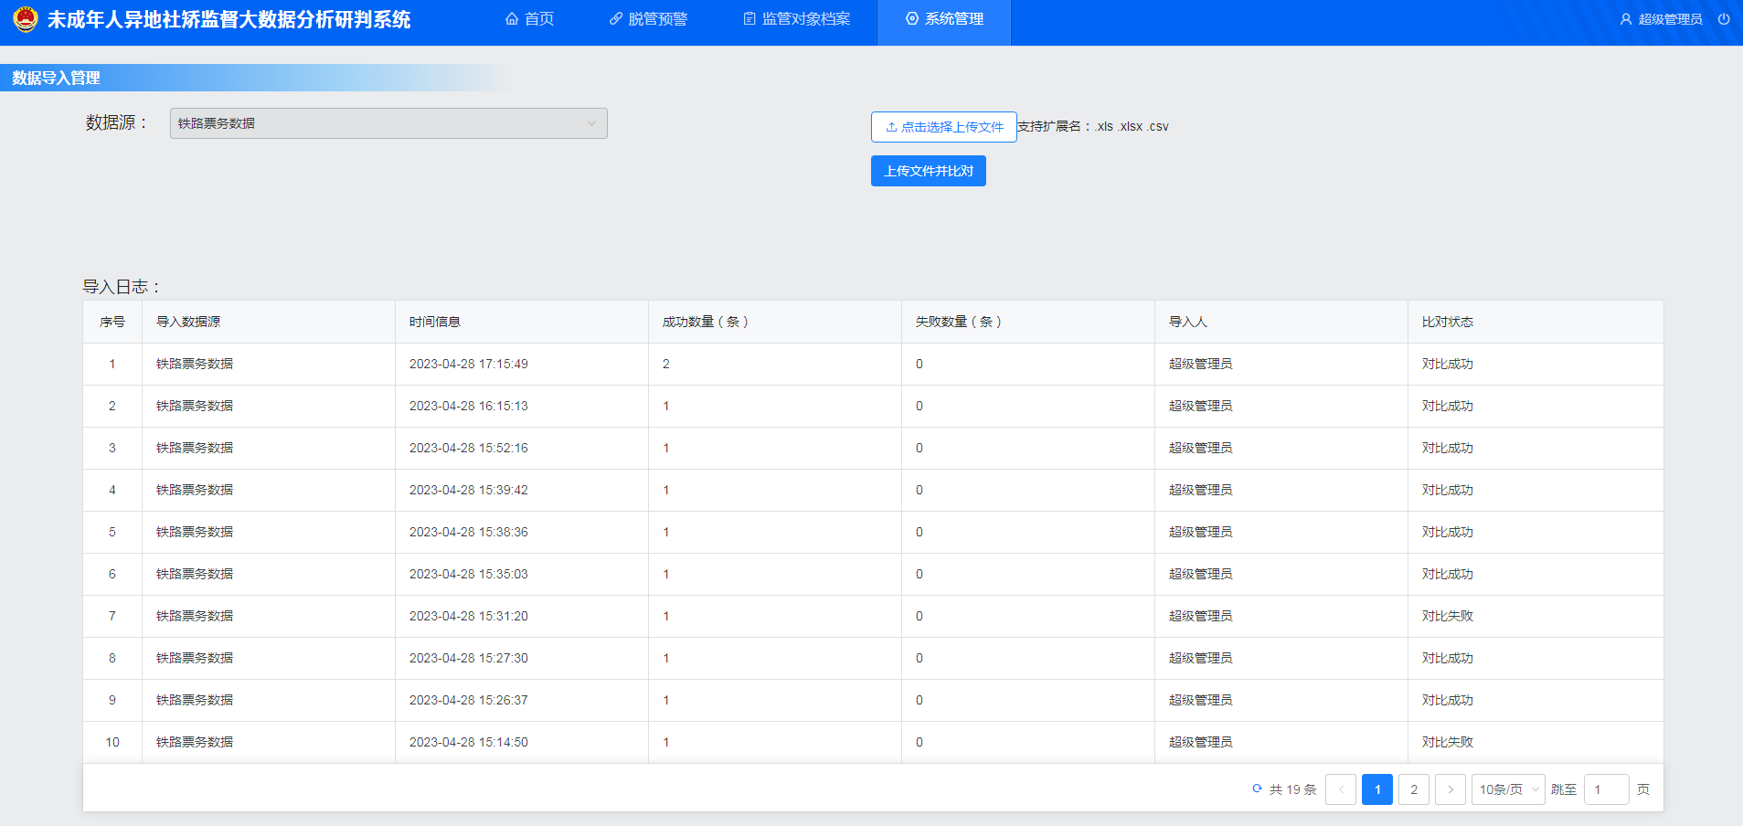
Task: Click the national emblem logo
Action: coord(25,19)
